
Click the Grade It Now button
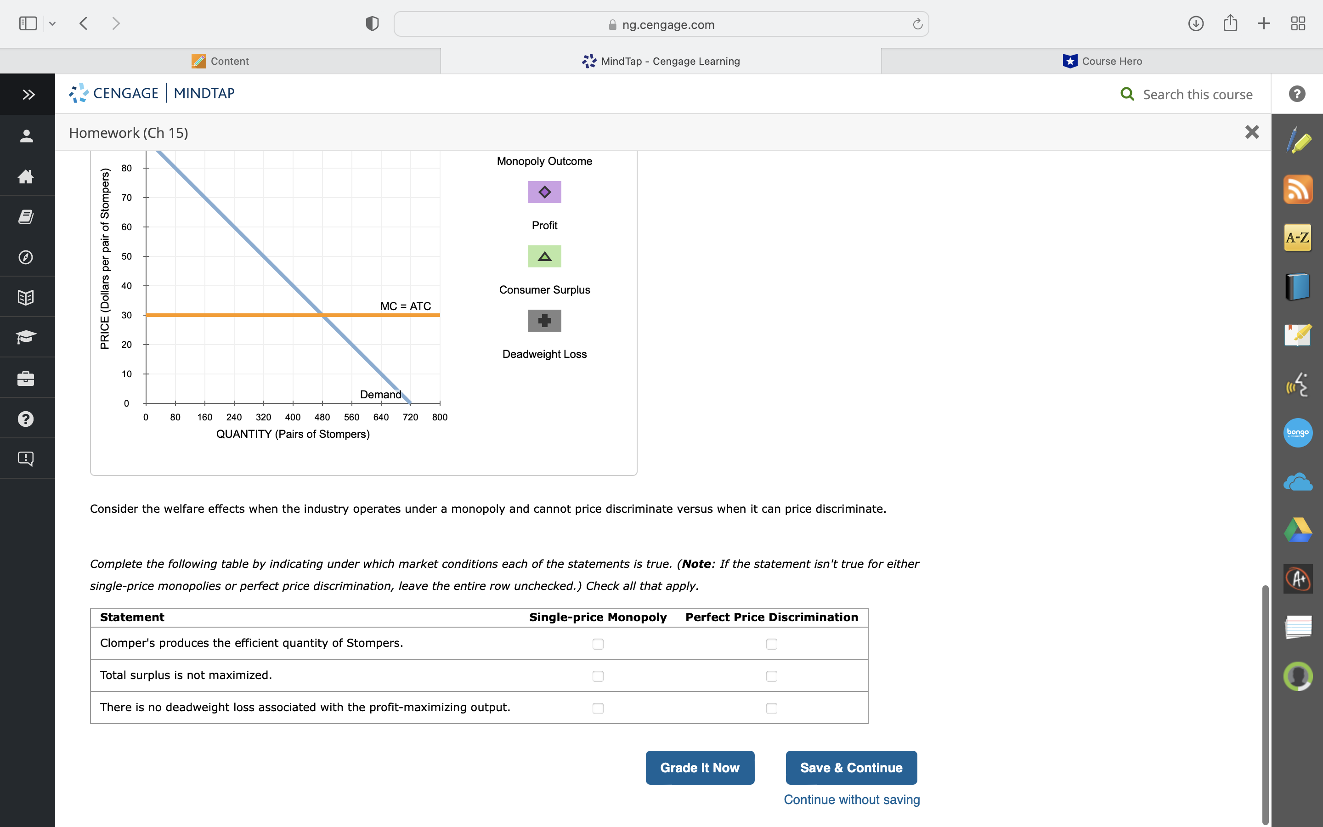(699, 767)
